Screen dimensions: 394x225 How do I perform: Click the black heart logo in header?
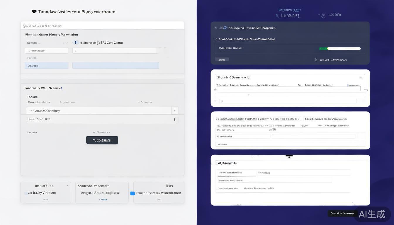click(34, 11)
